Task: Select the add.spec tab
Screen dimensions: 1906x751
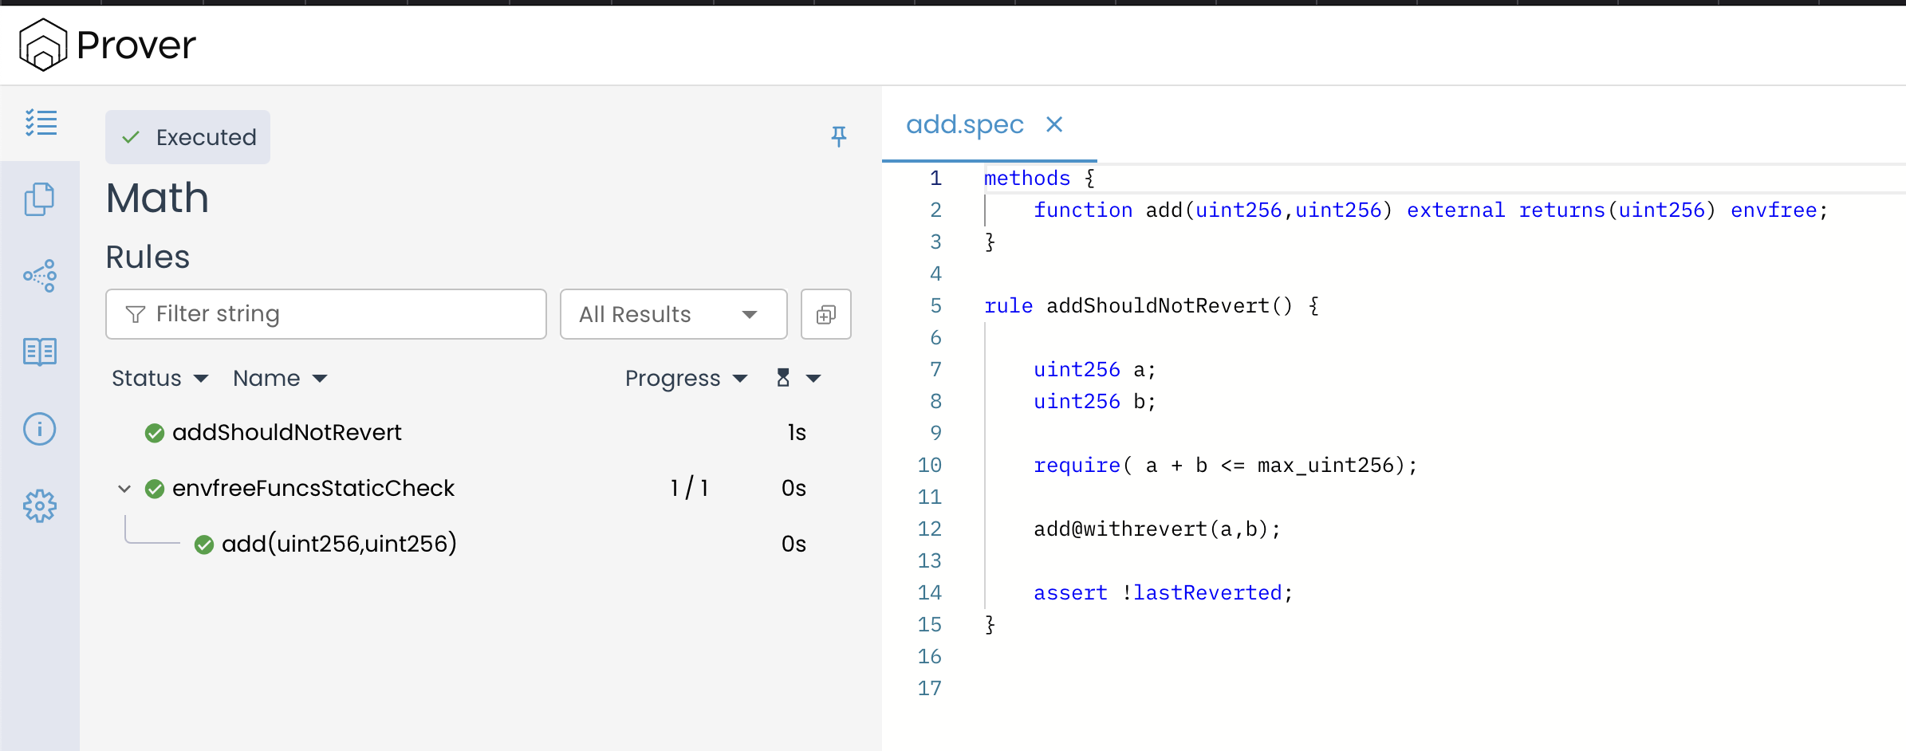Action: point(964,124)
